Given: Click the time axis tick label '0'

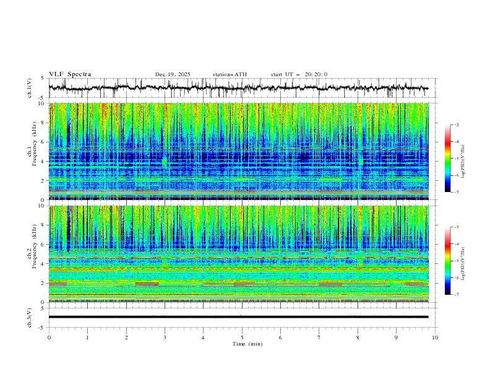Looking at the screenshot, I should (x=49, y=338).
